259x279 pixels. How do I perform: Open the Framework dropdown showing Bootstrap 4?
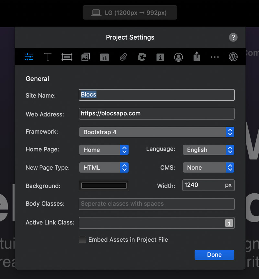point(157,132)
